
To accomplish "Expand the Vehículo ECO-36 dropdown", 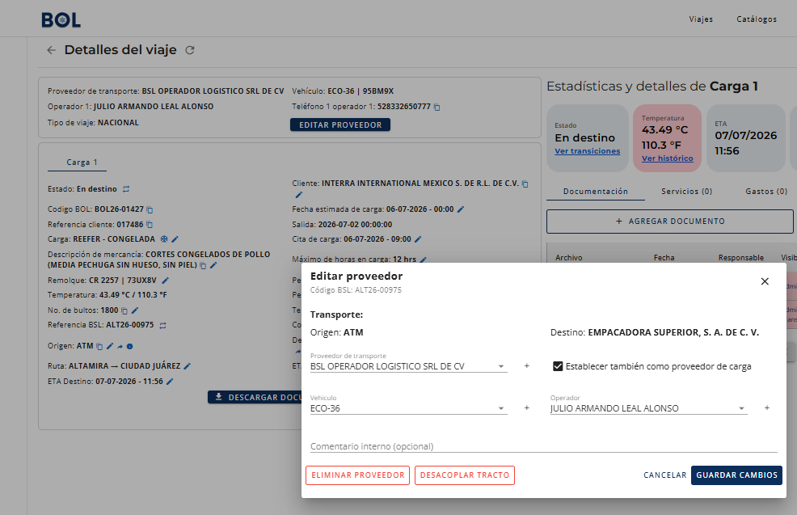I will coord(409,408).
